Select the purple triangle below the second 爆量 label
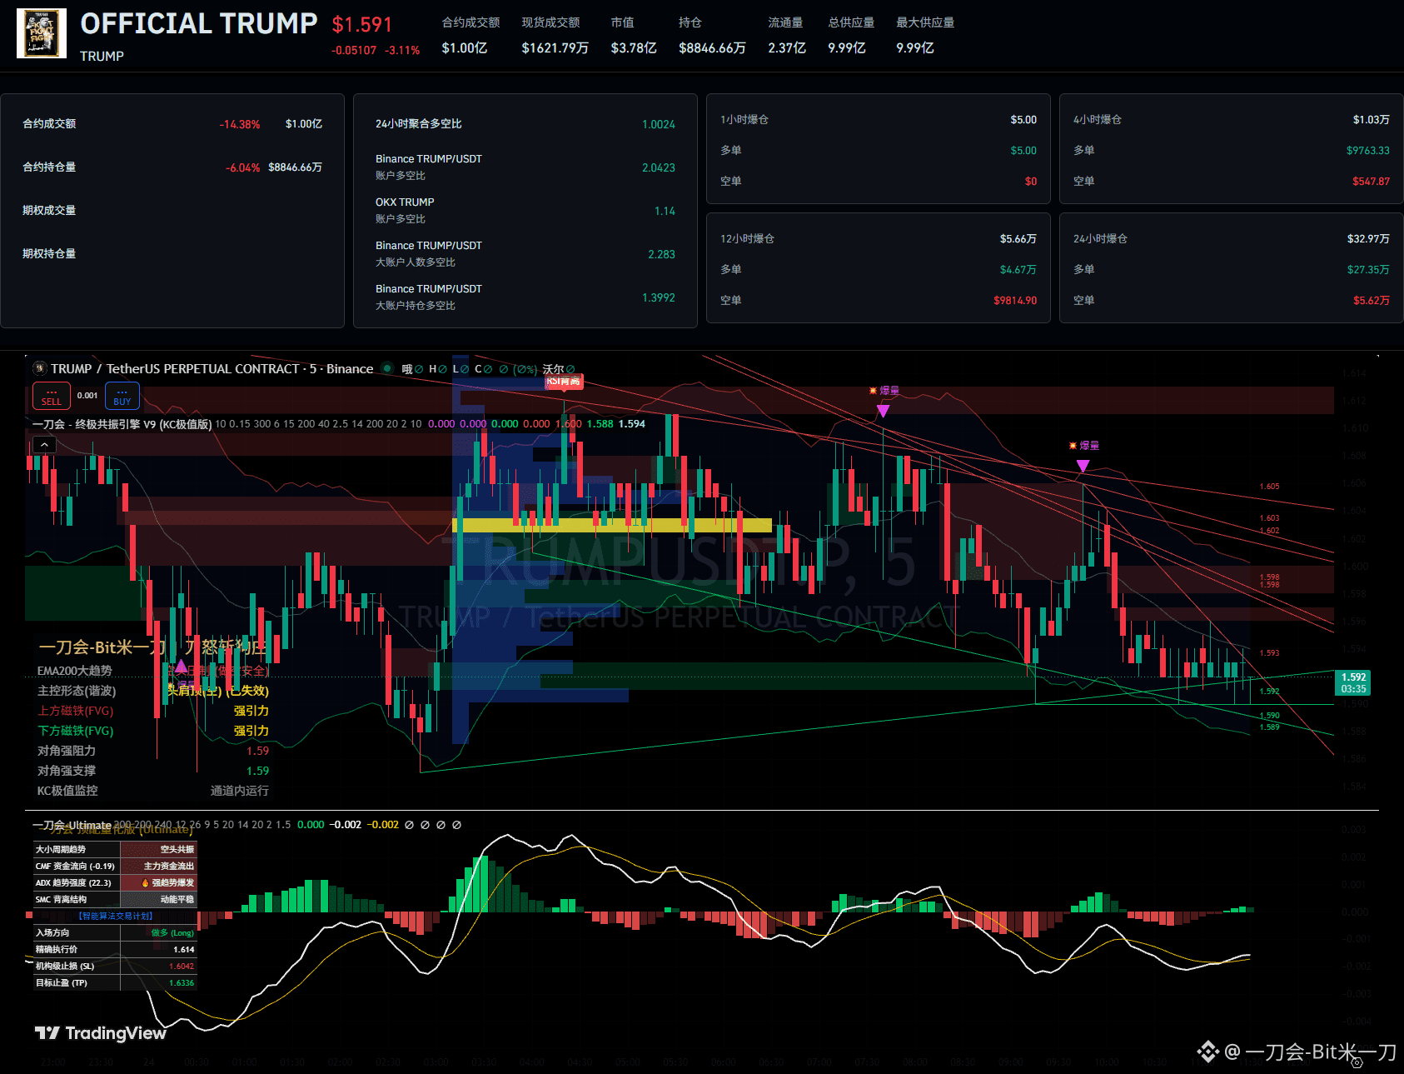The width and height of the screenshot is (1404, 1074). 1083,466
